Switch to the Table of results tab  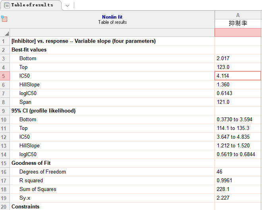[x=32, y=5]
